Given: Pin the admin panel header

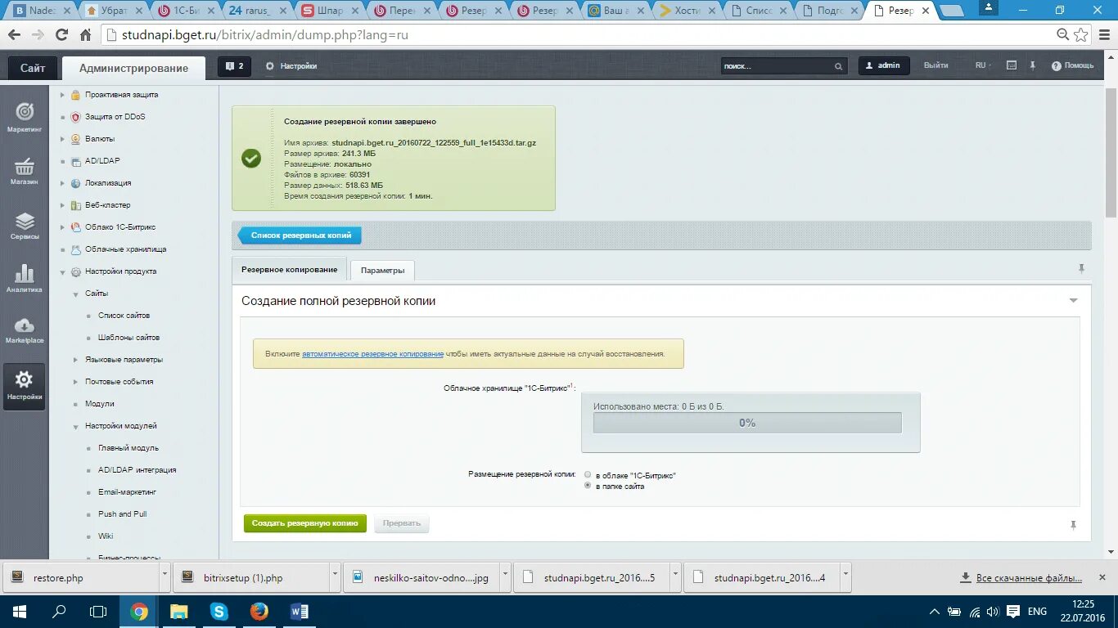Looking at the screenshot, I should pos(1033,65).
